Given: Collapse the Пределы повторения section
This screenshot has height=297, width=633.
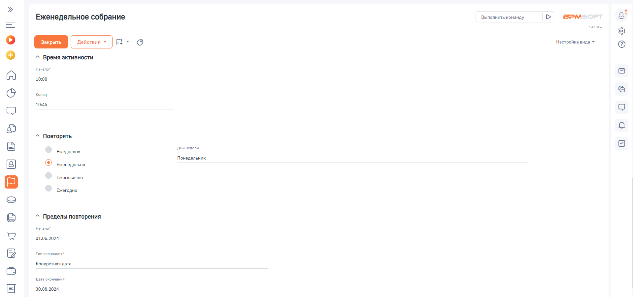Looking at the screenshot, I should click(38, 216).
